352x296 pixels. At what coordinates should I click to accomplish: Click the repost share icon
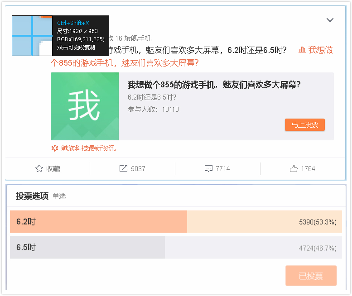(123, 168)
